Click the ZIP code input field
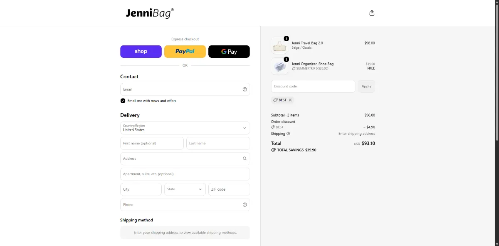 [x=229, y=189]
